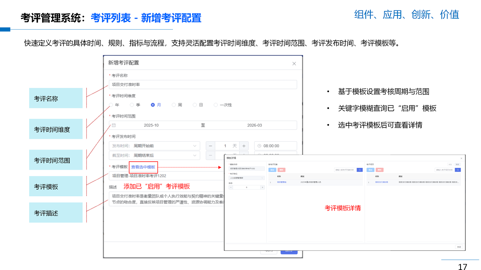This screenshot has height=270, width=481.
Task: Click the 关闭 button in 模板详情 dialog
Action: pos(459,247)
